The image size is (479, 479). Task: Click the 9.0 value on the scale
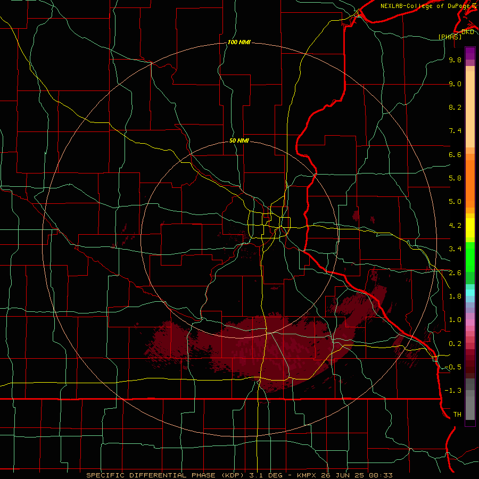[x=455, y=84]
